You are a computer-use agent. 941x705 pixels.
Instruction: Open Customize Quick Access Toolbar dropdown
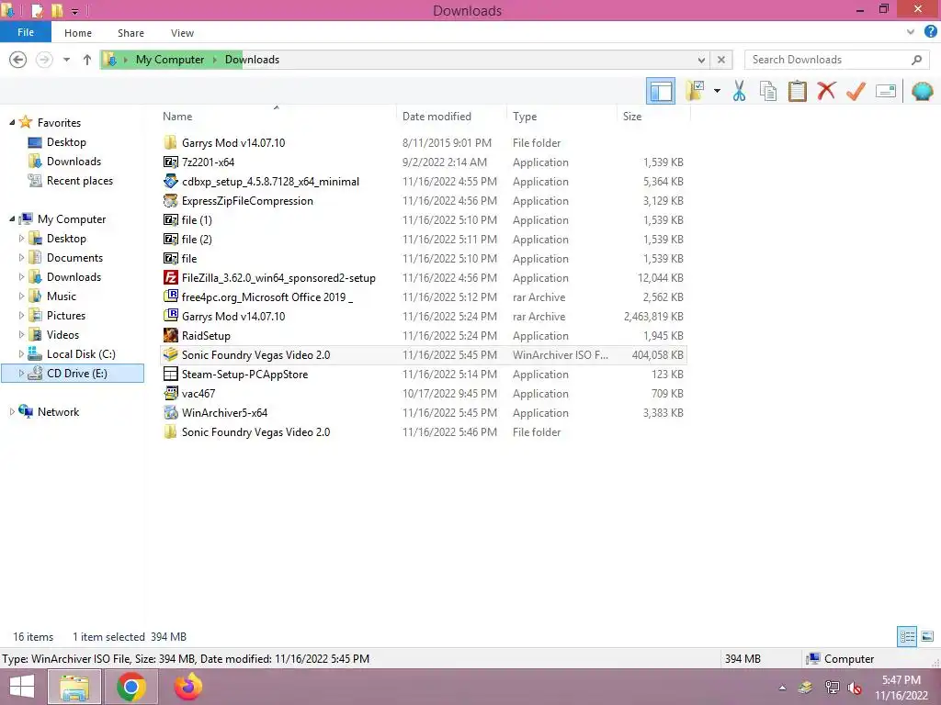click(75, 11)
